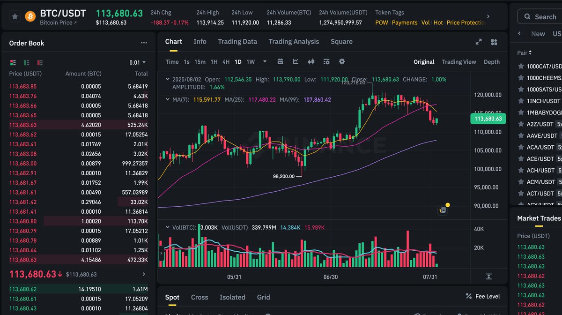The width and height of the screenshot is (562, 315).
Task: Open the chart layout grid icon
Action: (494, 42)
